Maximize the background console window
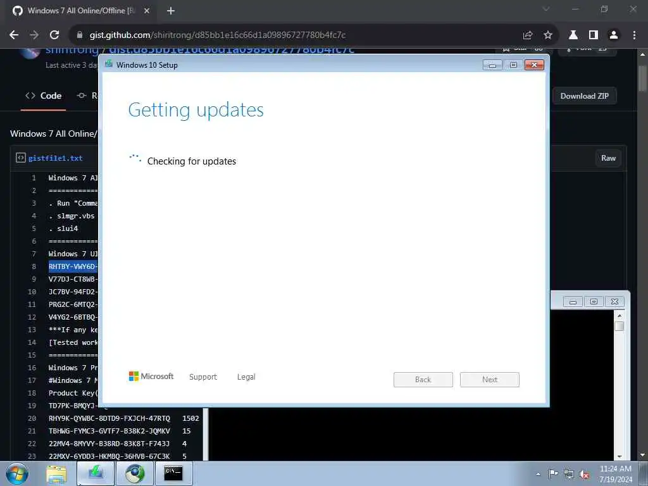The height and width of the screenshot is (486, 648). [594, 302]
